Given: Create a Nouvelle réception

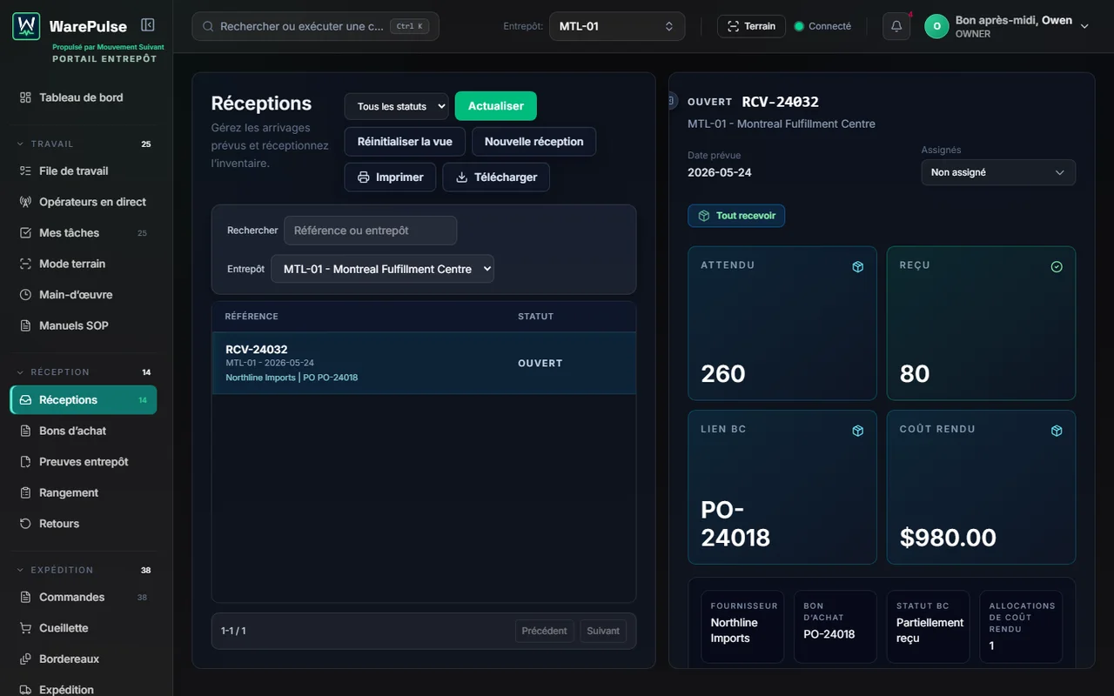Looking at the screenshot, I should tap(534, 142).
